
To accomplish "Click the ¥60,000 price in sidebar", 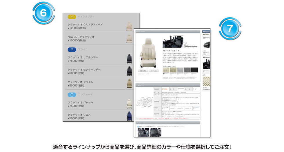I will pos(206,34).
